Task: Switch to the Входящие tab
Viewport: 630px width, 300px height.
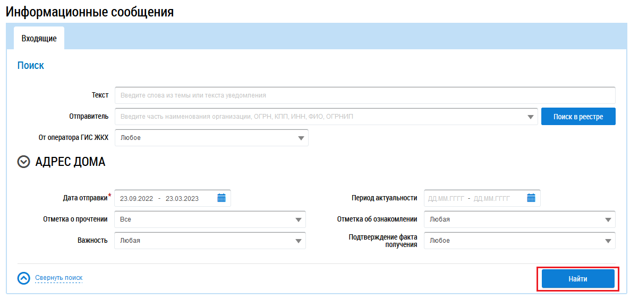Action: (39, 39)
